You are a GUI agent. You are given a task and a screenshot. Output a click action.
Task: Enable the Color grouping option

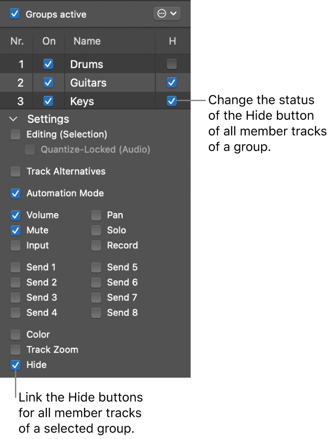(15, 334)
